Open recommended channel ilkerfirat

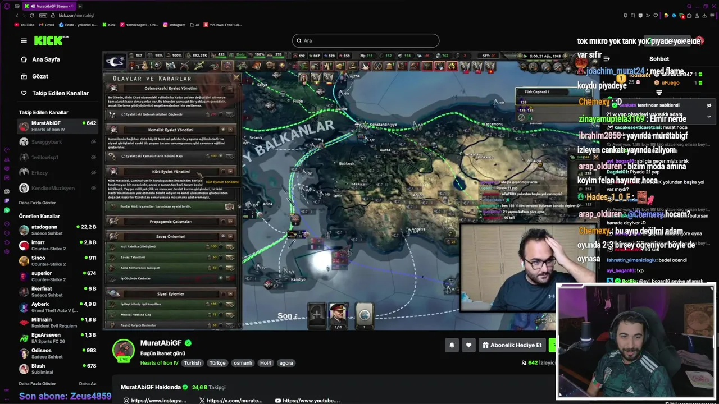pyautogui.click(x=57, y=292)
